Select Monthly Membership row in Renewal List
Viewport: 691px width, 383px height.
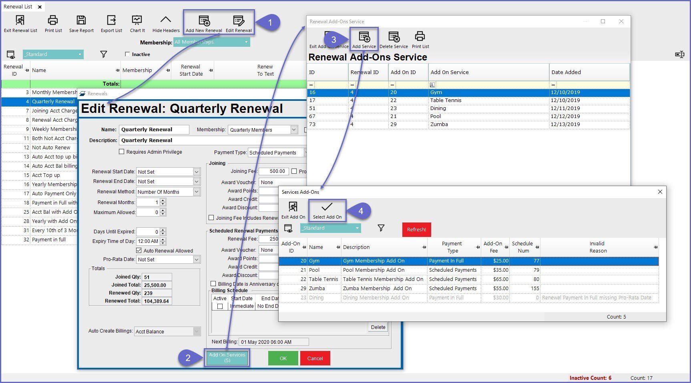pyautogui.click(x=40, y=92)
